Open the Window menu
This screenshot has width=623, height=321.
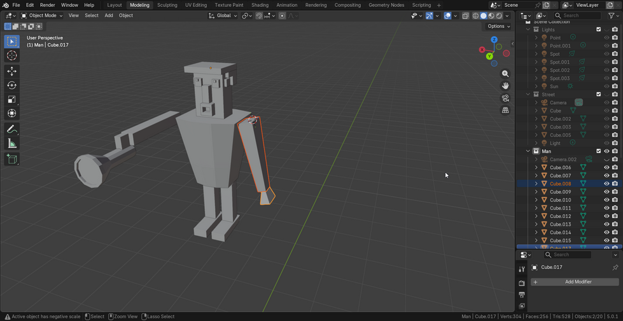tap(69, 5)
